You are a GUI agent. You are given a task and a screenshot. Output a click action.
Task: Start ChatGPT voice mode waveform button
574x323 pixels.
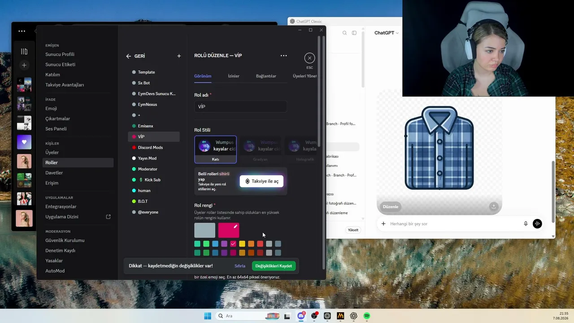pyautogui.click(x=537, y=223)
